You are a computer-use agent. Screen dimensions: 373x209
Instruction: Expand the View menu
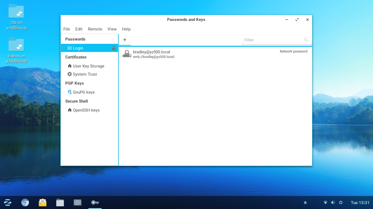pyautogui.click(x=112, y=29)
